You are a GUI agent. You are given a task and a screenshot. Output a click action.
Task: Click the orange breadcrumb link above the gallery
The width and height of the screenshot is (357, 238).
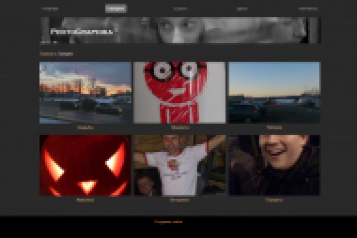48,54
